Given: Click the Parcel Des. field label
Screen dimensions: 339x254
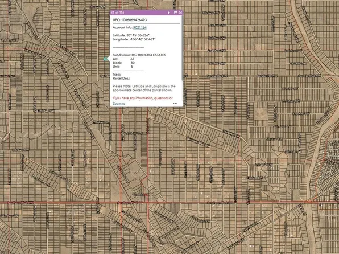Looking at the screenshot, I should point(121,79).
